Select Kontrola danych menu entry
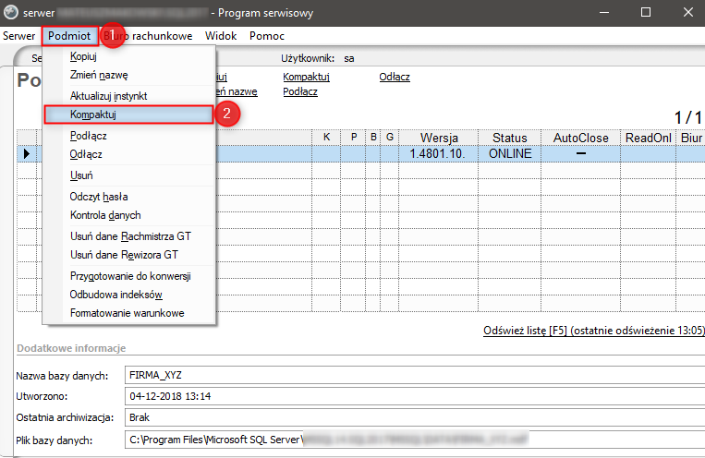Viewport: 705px width, 458px height. pyautogui.click(x=129, y=215)
